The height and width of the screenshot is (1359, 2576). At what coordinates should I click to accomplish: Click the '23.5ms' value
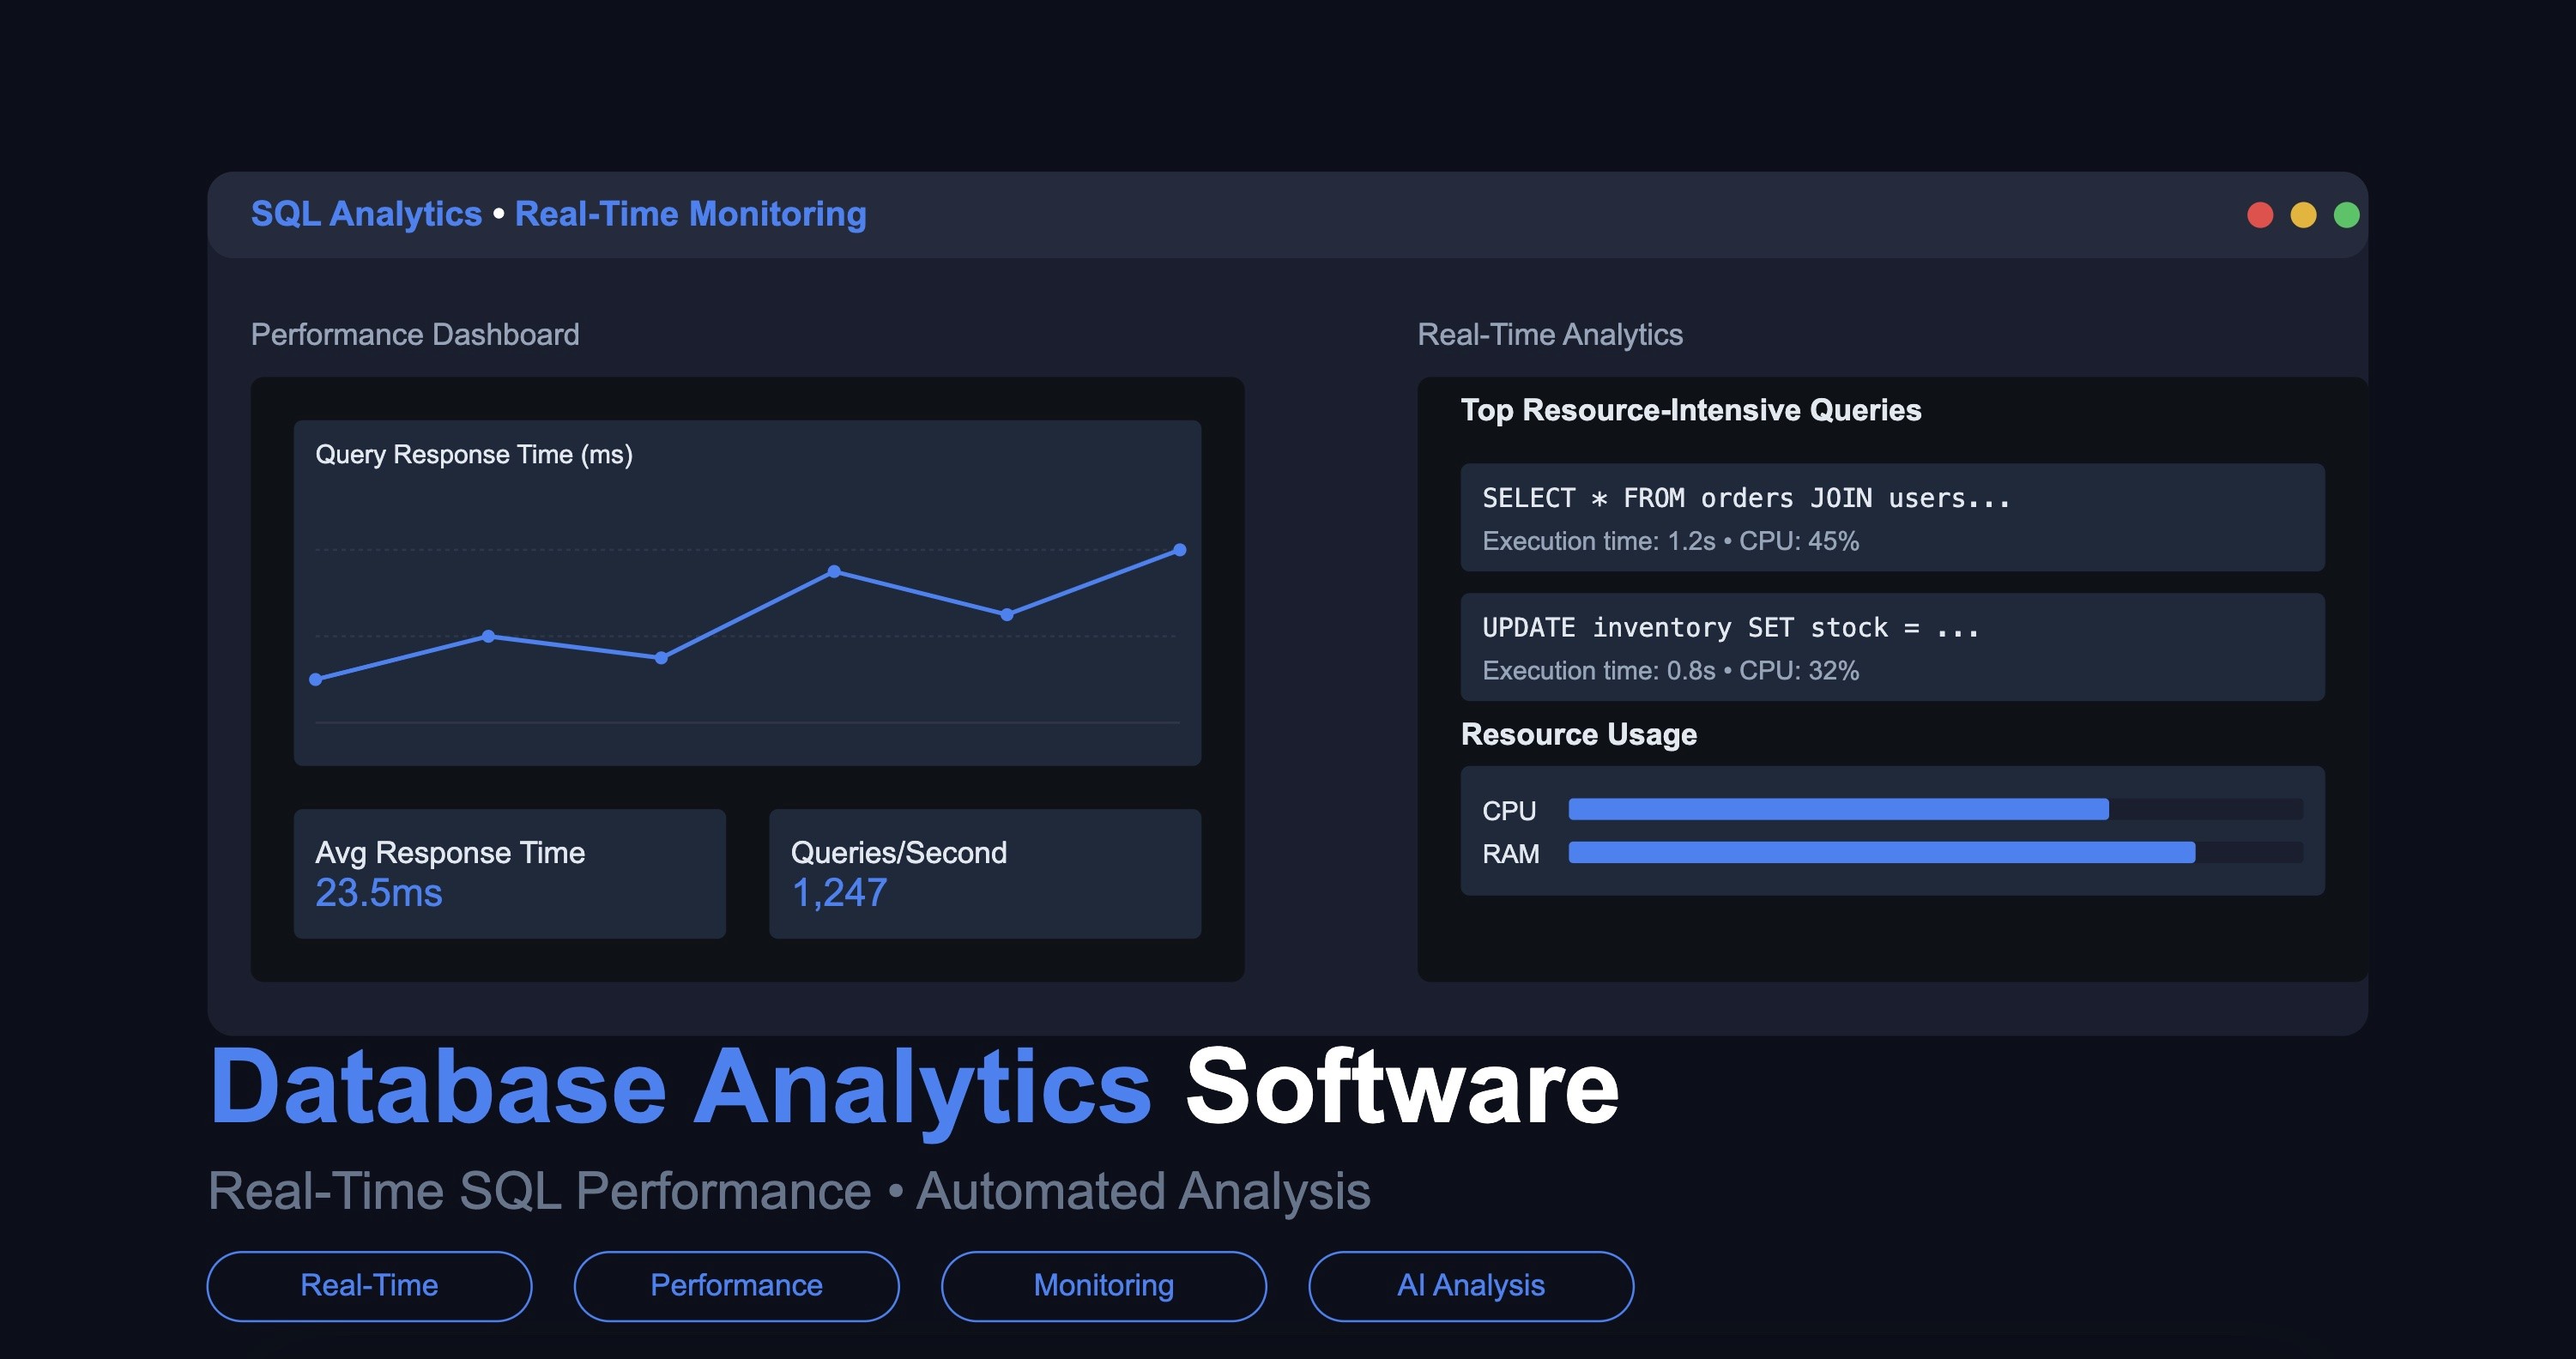pos(379,893)
